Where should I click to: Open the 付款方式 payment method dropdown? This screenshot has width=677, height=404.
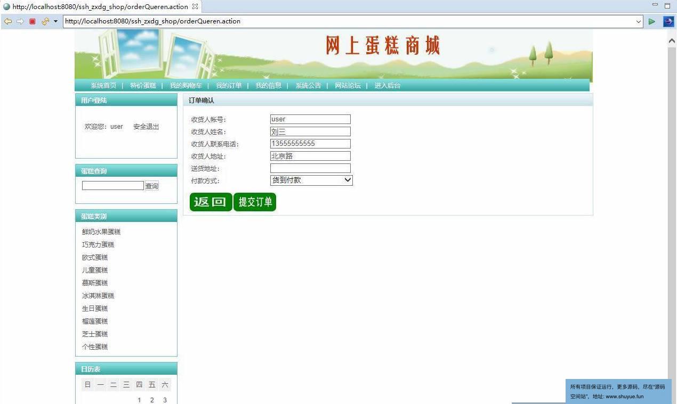(x=311, y=180)
